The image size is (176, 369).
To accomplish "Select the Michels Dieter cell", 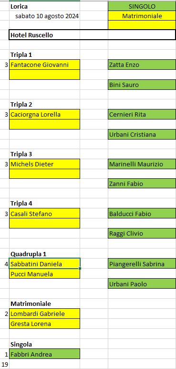I will click(45, 164).
